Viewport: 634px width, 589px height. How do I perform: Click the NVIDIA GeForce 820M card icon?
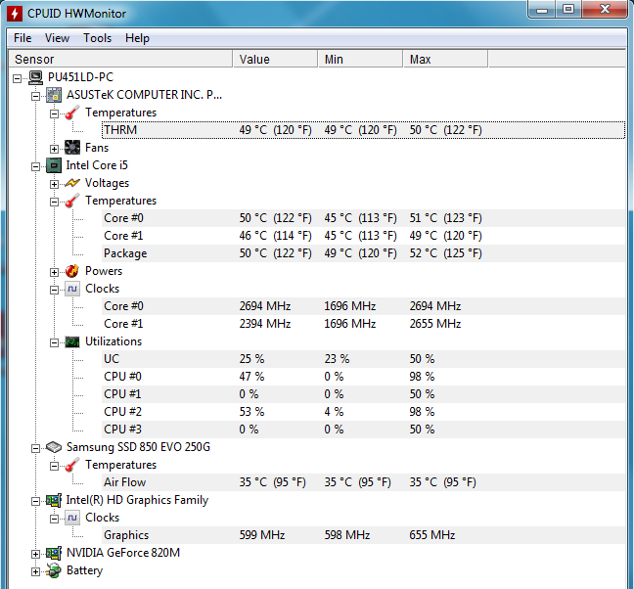click(x=54, y=553)
